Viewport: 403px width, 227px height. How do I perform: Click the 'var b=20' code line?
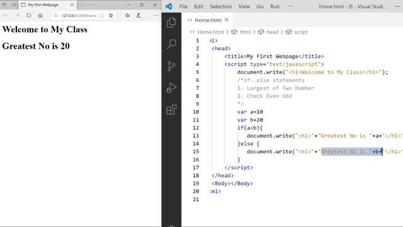coord(250,120)
